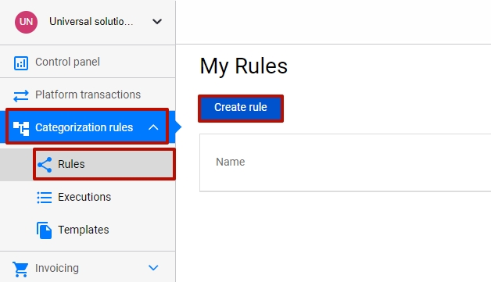Expand the Invoicing menu chevron

(153, 268)
